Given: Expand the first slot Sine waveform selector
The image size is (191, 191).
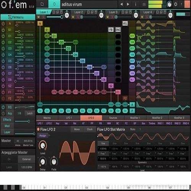Looking at the screenshot, I should click(x=103, y=144).
